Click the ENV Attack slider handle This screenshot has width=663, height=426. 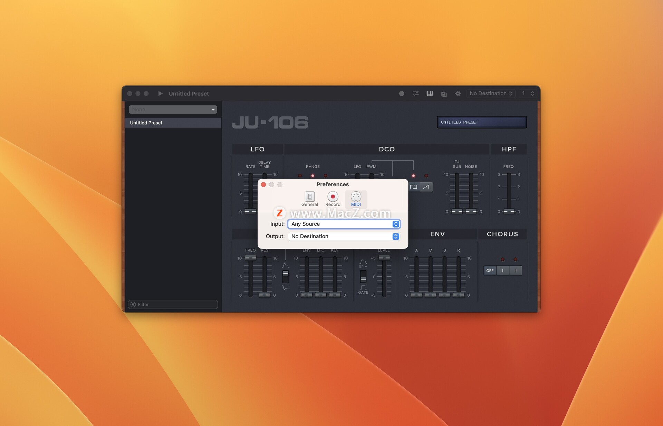(x=416, y=295)
